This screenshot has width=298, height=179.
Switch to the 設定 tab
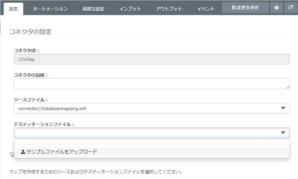coord(13,9)
